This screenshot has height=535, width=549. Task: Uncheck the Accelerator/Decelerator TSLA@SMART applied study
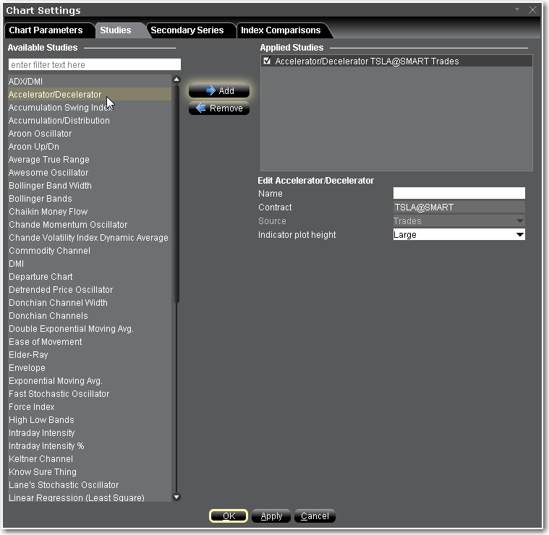click(268, 61)
